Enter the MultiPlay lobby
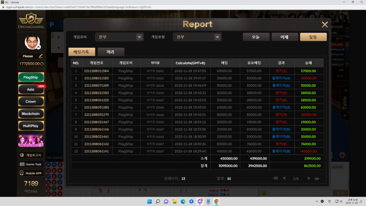Screen dimensions: 366x206 point(31,126)
